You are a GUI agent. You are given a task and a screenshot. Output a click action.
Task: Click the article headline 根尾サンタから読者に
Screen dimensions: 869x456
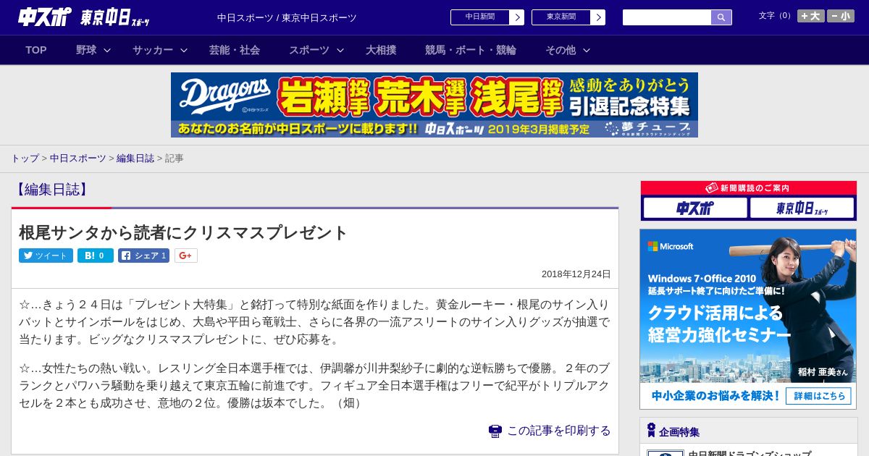coord(183,232)
